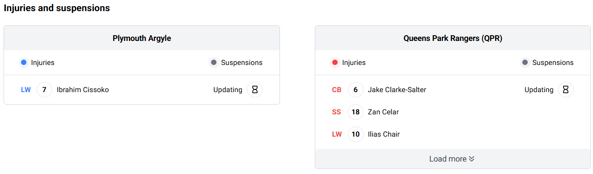The width and height of the screenshot is (593, 174).
Task: Click hourglass icon beside Ibrahim Cissoko
Action: [x=255, y=90]
